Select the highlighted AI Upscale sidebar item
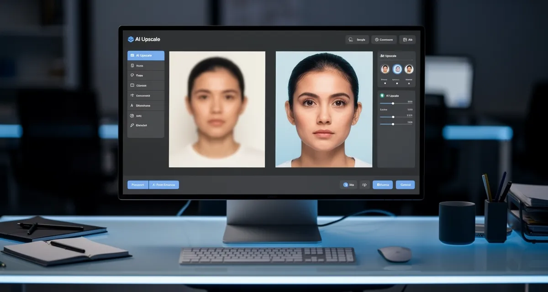548x292 pixels. [146, 56]
